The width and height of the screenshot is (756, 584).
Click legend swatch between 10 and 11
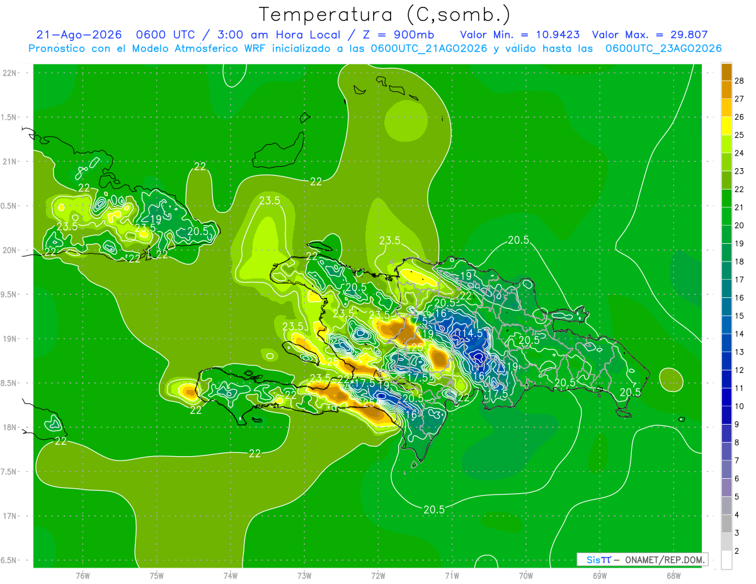pyautogui.click(x=726, y=398)
